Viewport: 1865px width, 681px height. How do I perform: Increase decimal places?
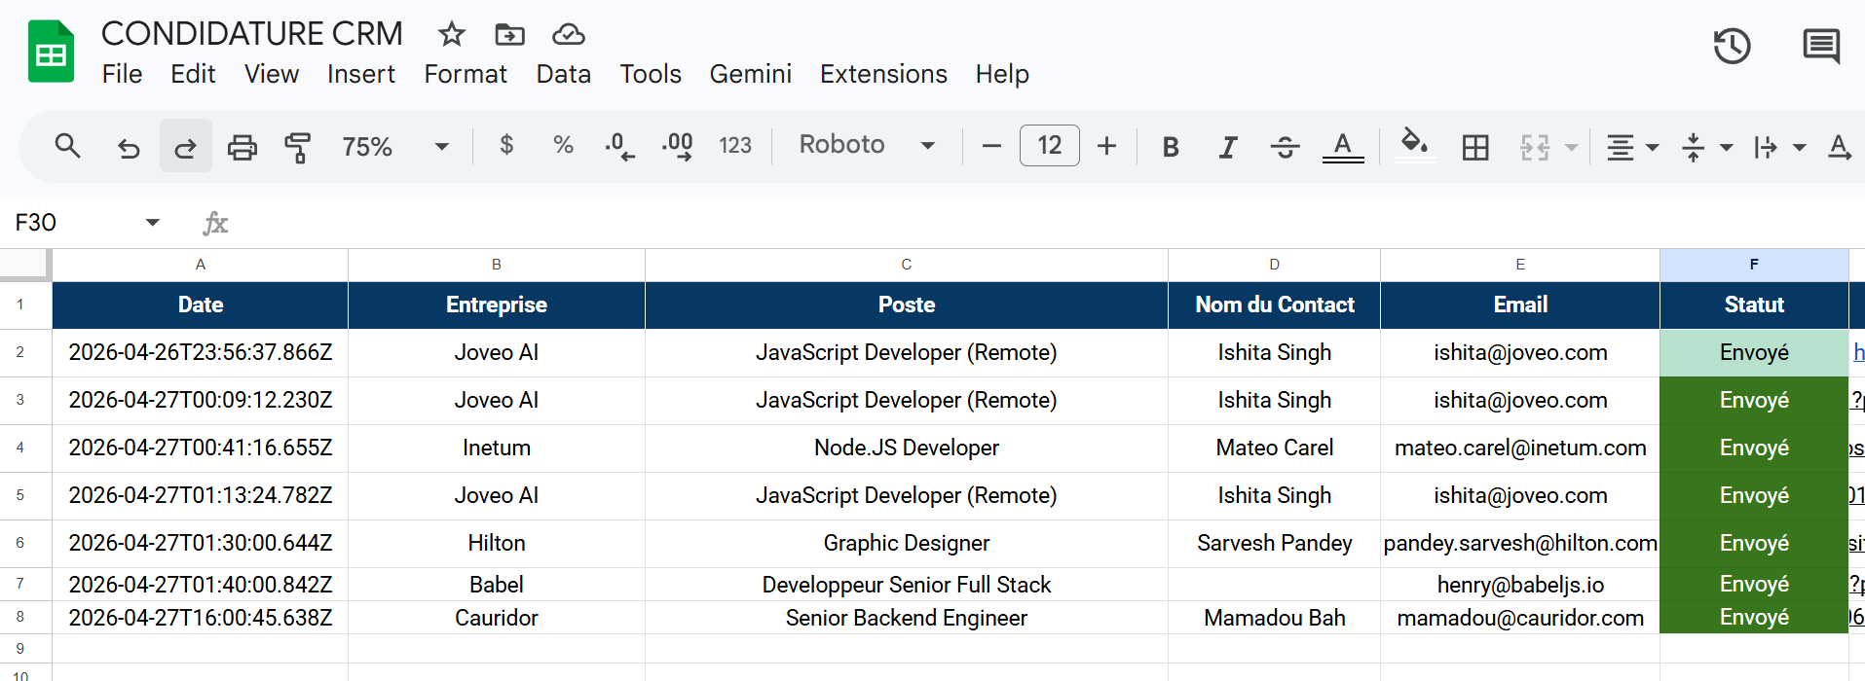pos(677,146)
